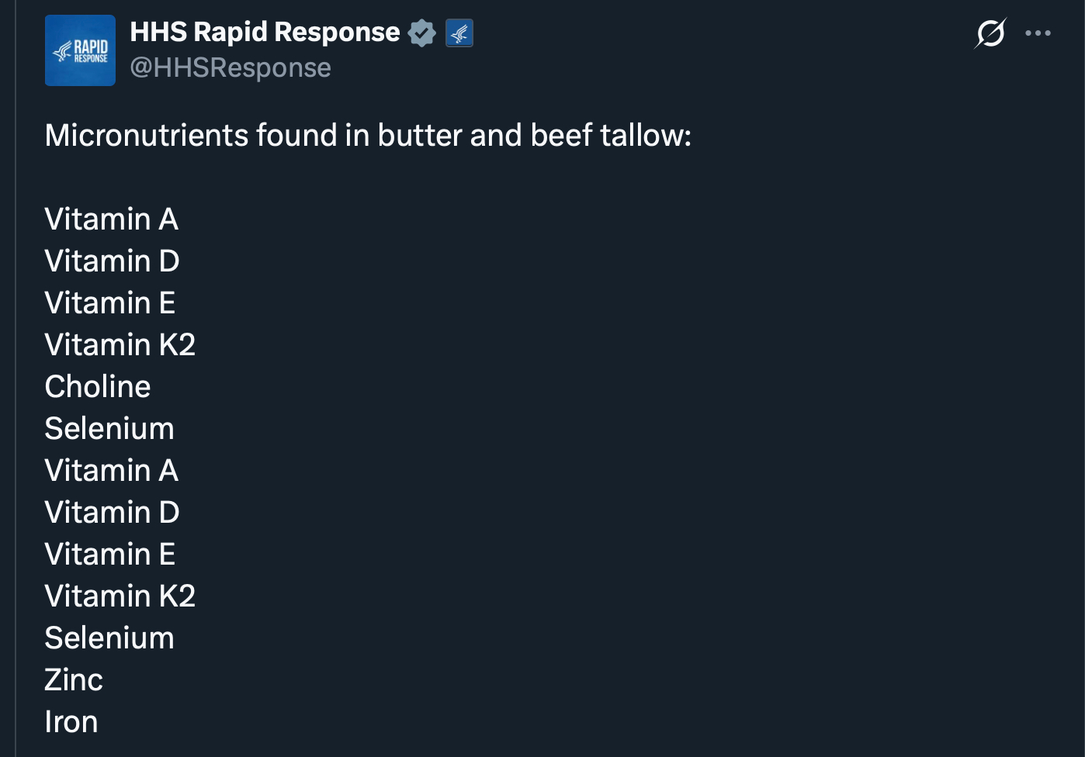Click the 'beef tallow' words in the heading
The height and width of the screenshot is (757, 1085).
pyautogui.click(x=605, y=135)
